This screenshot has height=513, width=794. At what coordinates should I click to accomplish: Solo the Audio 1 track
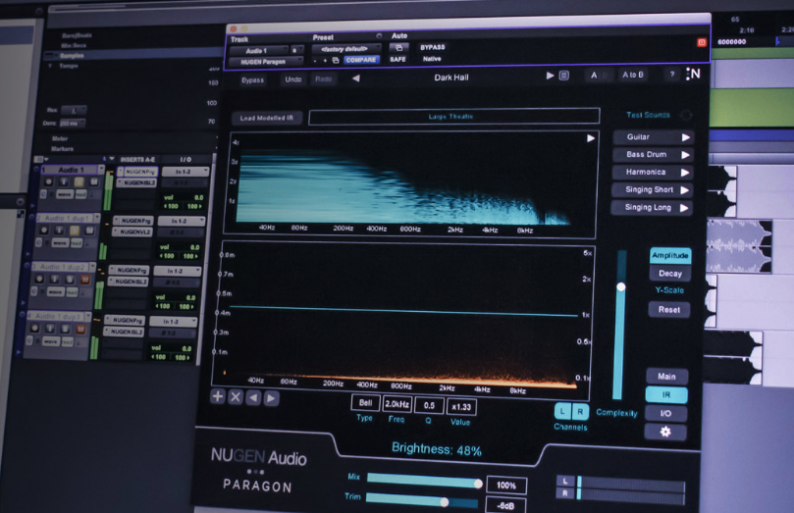click(x=79, y=181)
